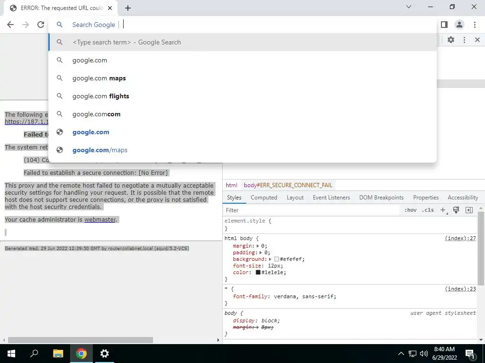
Task: Choose the 'google.comcom' search suggestion
Action: pos(242,114)
